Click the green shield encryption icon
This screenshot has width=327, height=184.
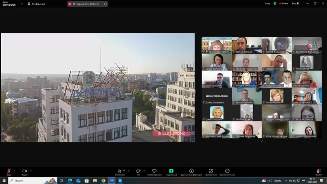point(275,3)
